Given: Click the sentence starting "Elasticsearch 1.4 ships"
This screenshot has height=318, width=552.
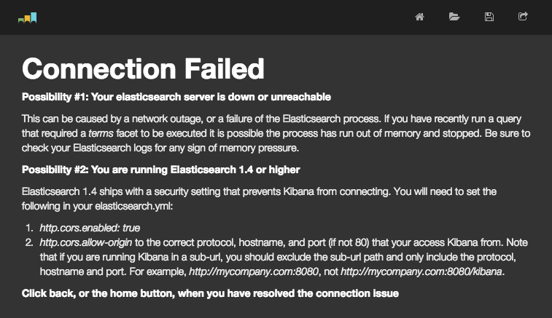Looking at the screenshot, I should (x=219, y=191).
